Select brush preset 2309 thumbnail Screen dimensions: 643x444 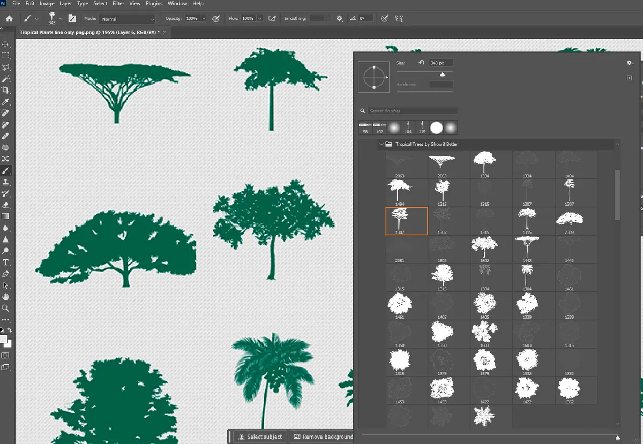[570, 219]
